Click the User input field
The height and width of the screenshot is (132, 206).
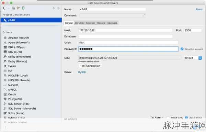click(128, 43)
